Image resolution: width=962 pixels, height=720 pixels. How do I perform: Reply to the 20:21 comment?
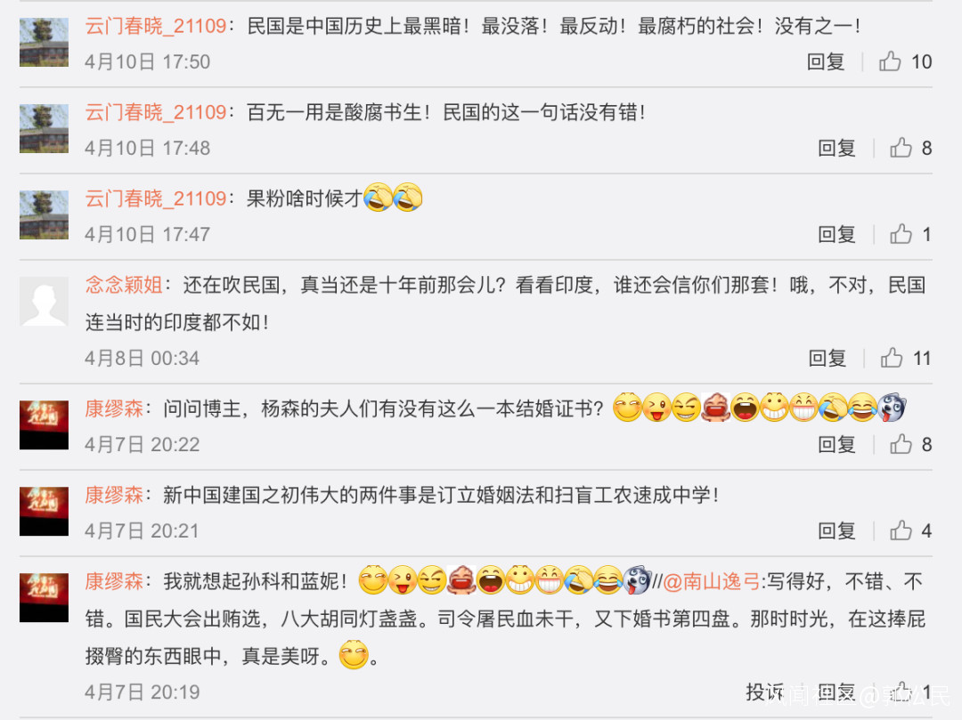(x=836, y=531)
